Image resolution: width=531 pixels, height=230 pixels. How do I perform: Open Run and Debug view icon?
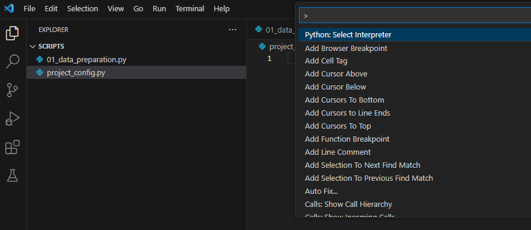tap(12, 119)
